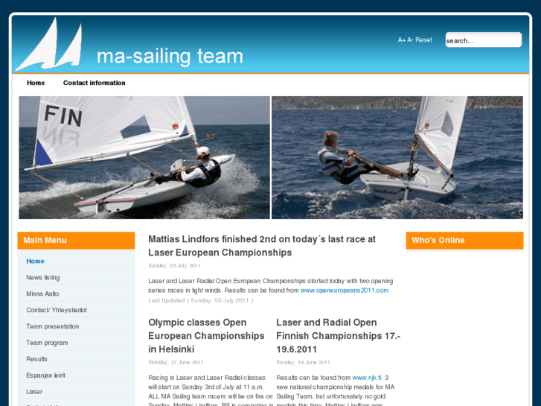Image resolution: width=541 pixels, height=406 pixels.
Task: Click the right sailing banner photo
Action: (397, 158)
